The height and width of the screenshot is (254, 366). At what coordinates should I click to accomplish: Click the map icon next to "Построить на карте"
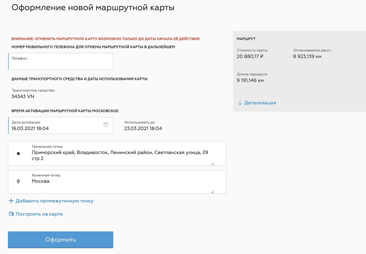11,214
